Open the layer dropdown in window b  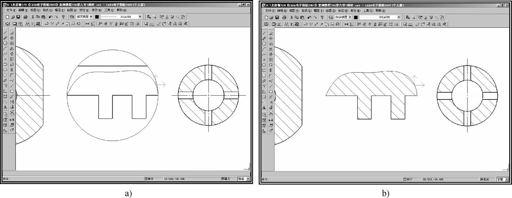pyautogui.click(x=350, y=17)
